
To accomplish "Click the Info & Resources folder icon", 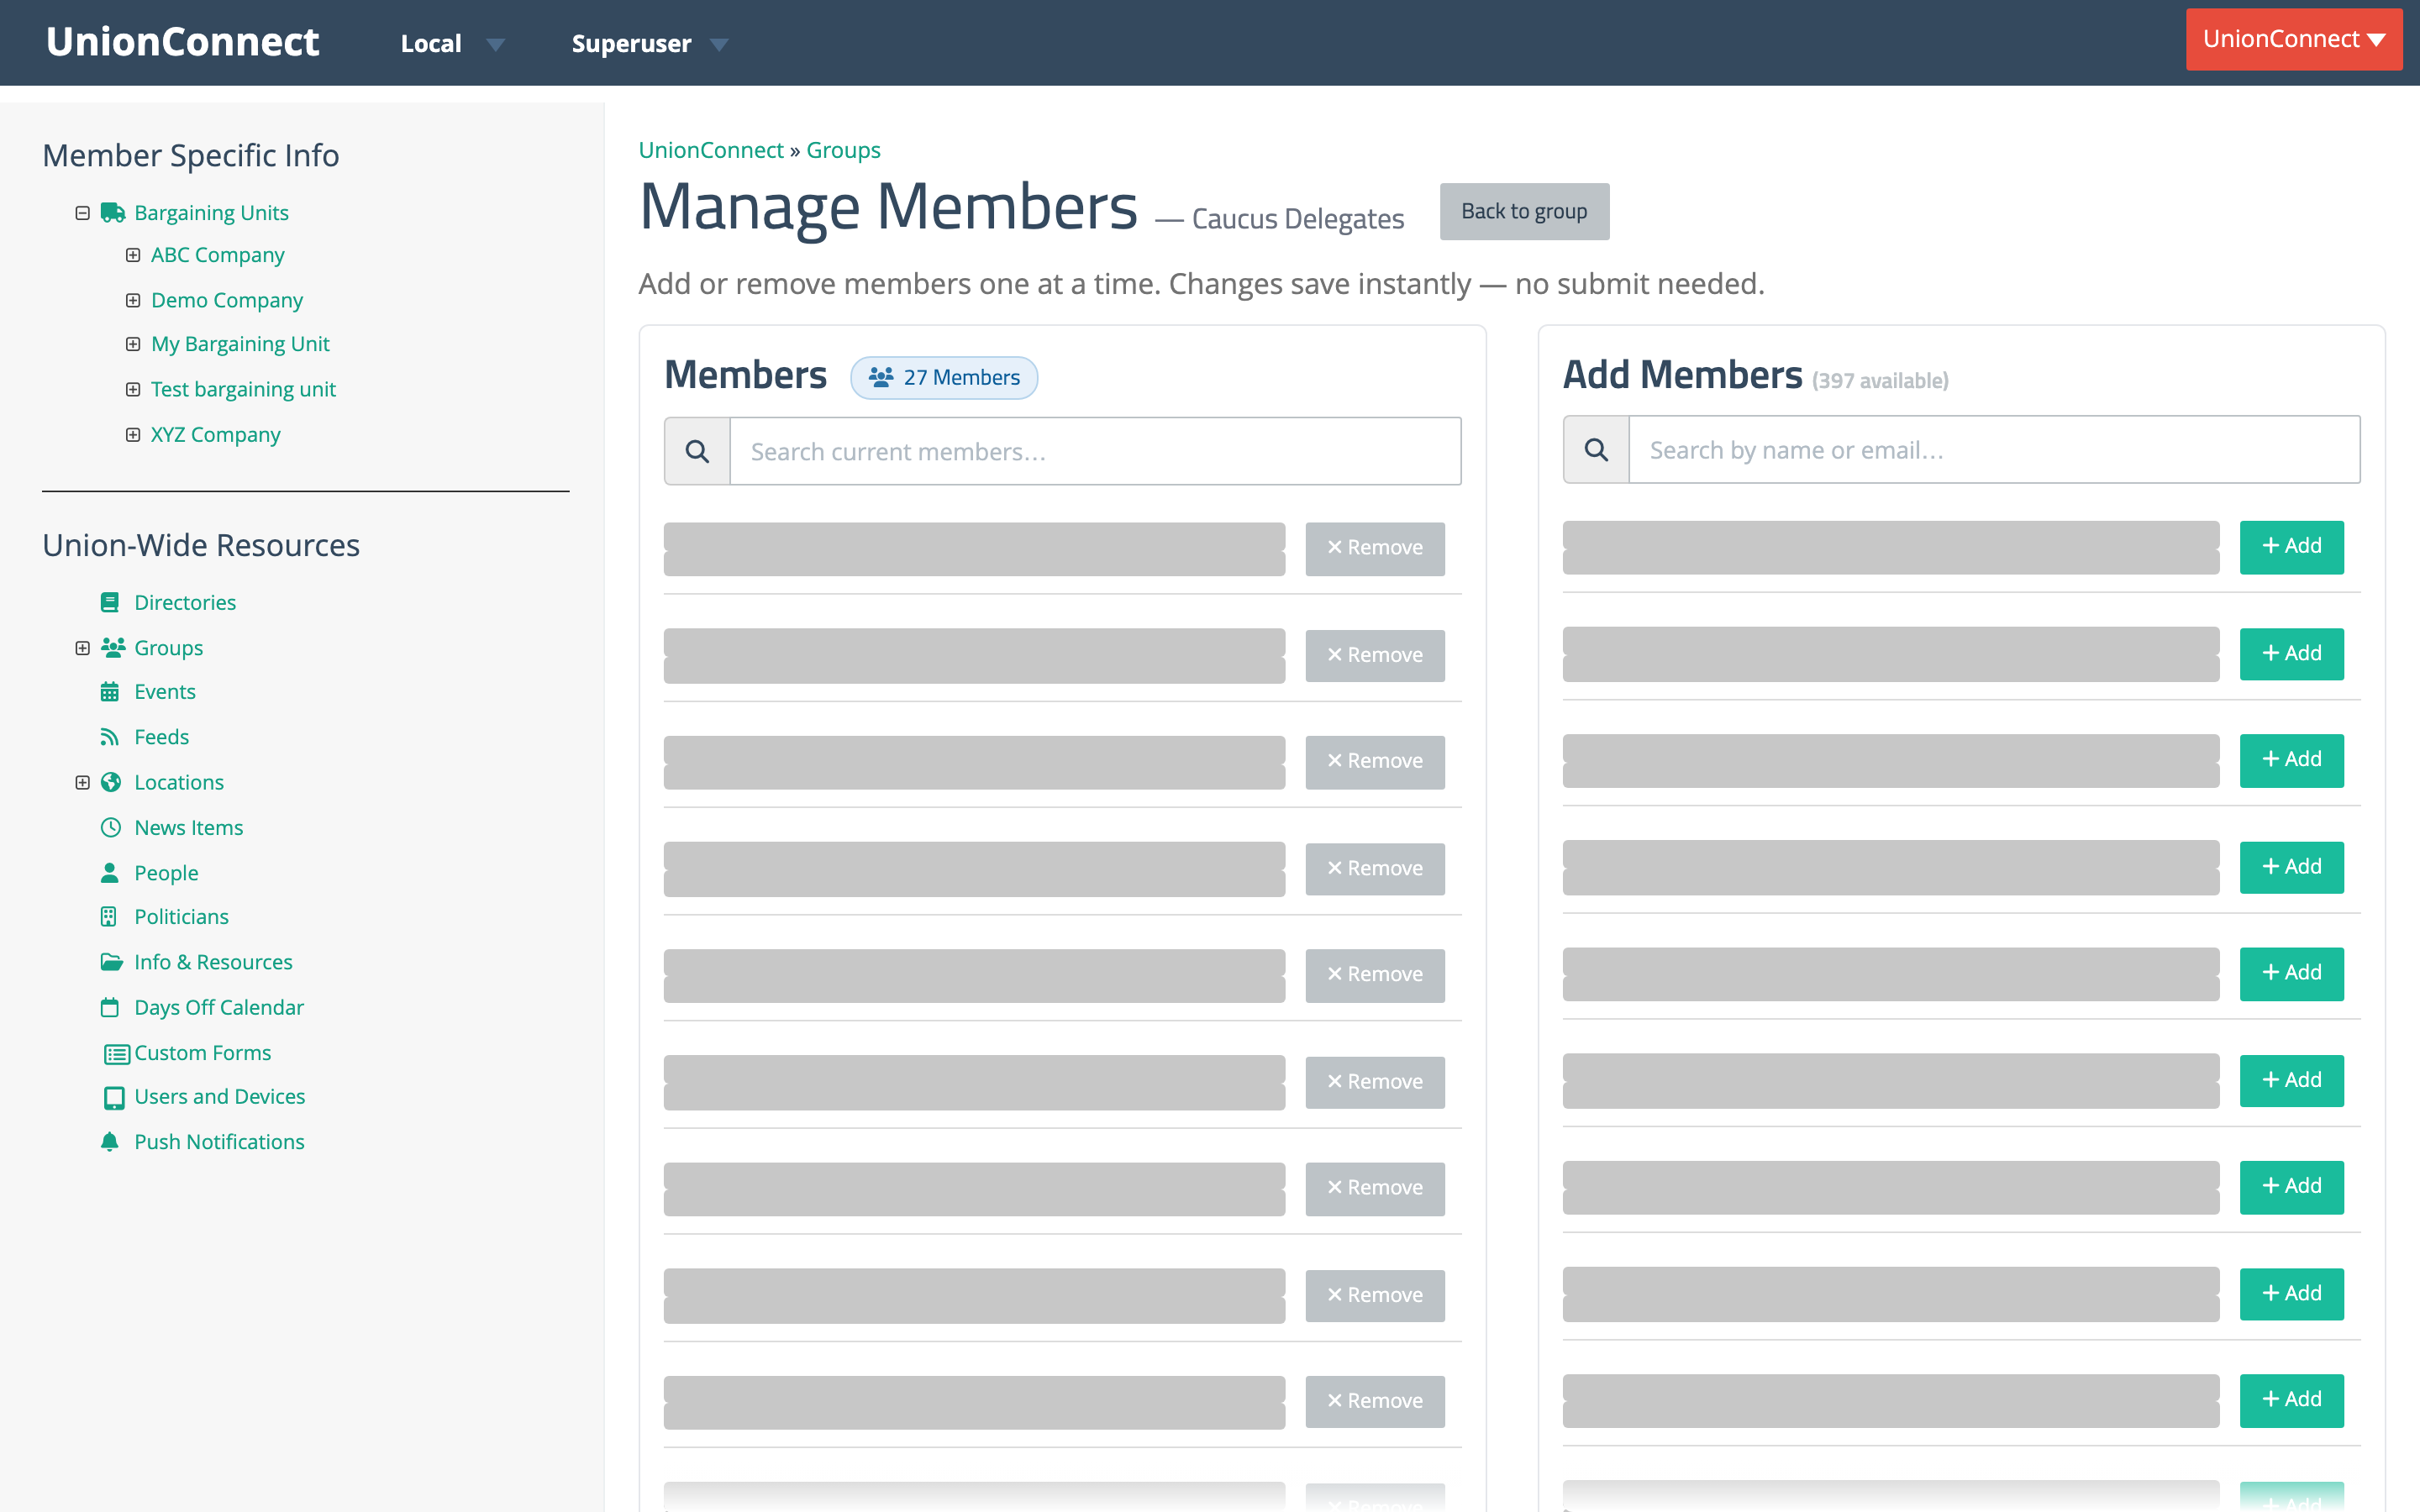I will [112, 962].
